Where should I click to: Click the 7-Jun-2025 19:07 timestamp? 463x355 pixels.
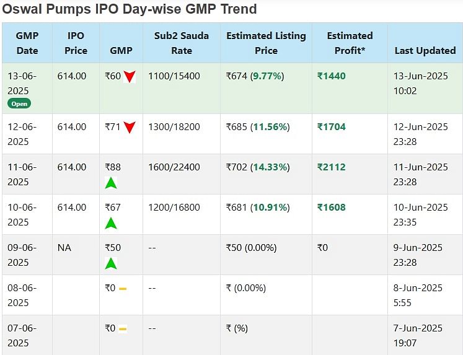click(x=418, y=336)
